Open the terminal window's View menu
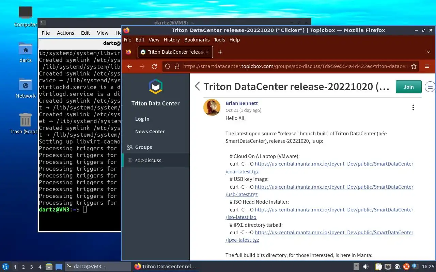 (103, 33)
